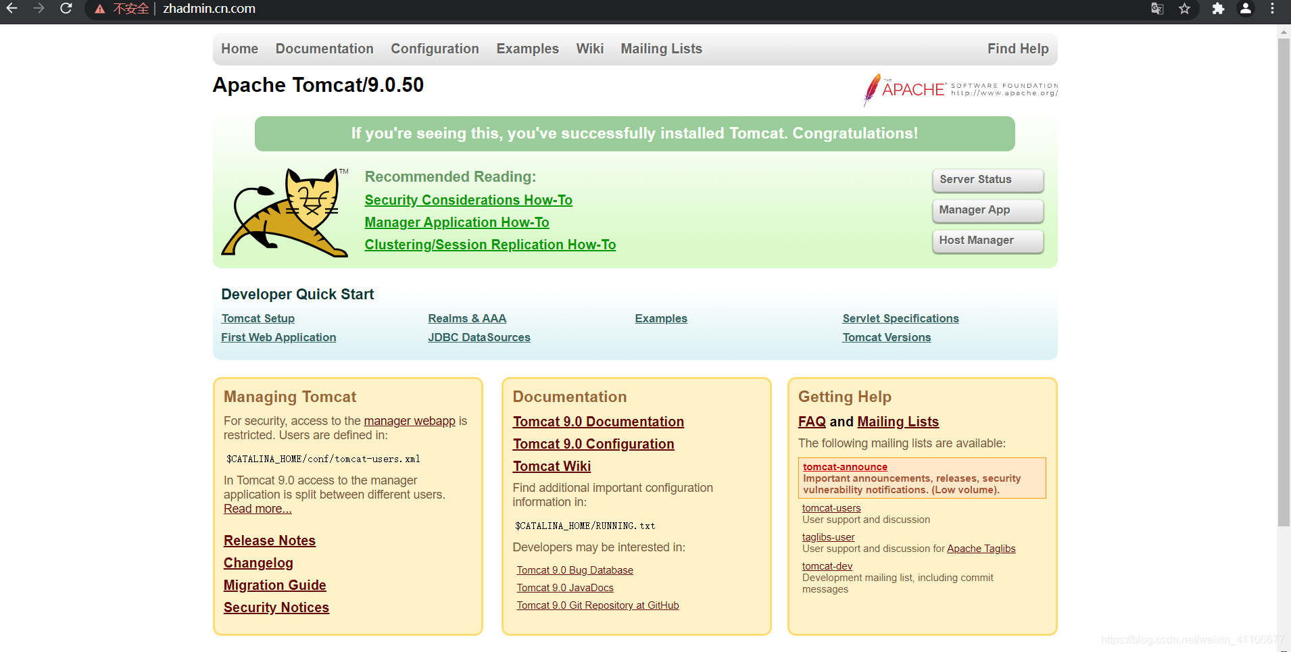Open the Tomcat 9.0 Documentation link

pyautogui.click(x=598, y=422)
